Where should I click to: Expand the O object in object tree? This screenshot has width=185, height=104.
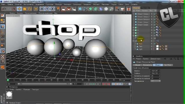click(134, 33)
